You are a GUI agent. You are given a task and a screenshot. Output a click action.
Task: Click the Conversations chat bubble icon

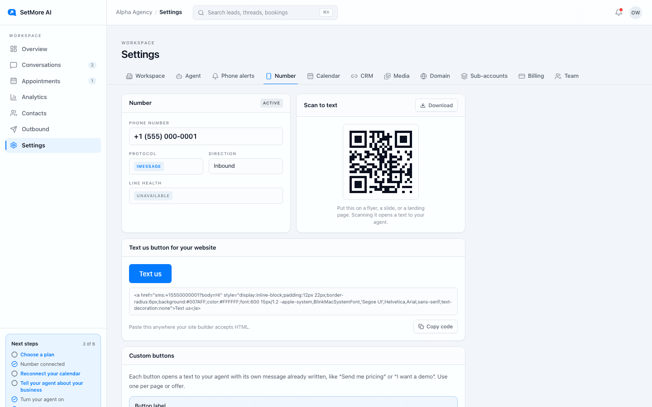coord(14,65)
